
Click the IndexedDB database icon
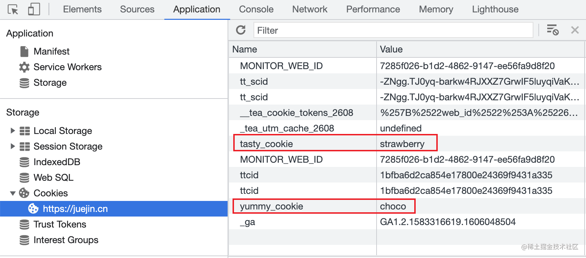24,162
